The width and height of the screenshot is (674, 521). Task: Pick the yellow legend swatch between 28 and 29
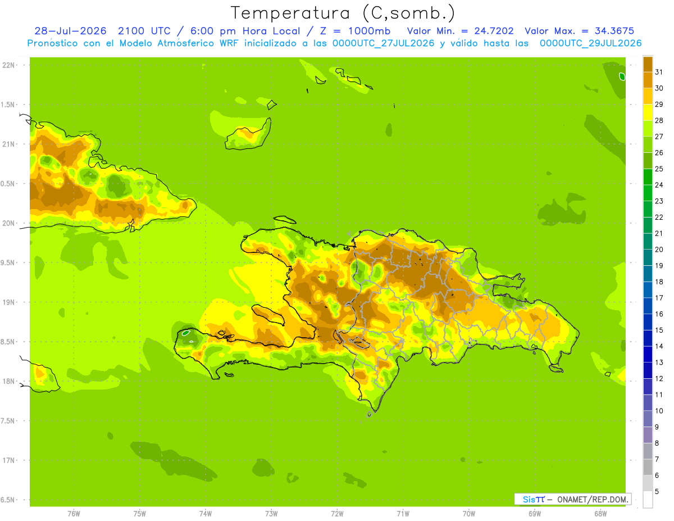(x=648, y=112)
